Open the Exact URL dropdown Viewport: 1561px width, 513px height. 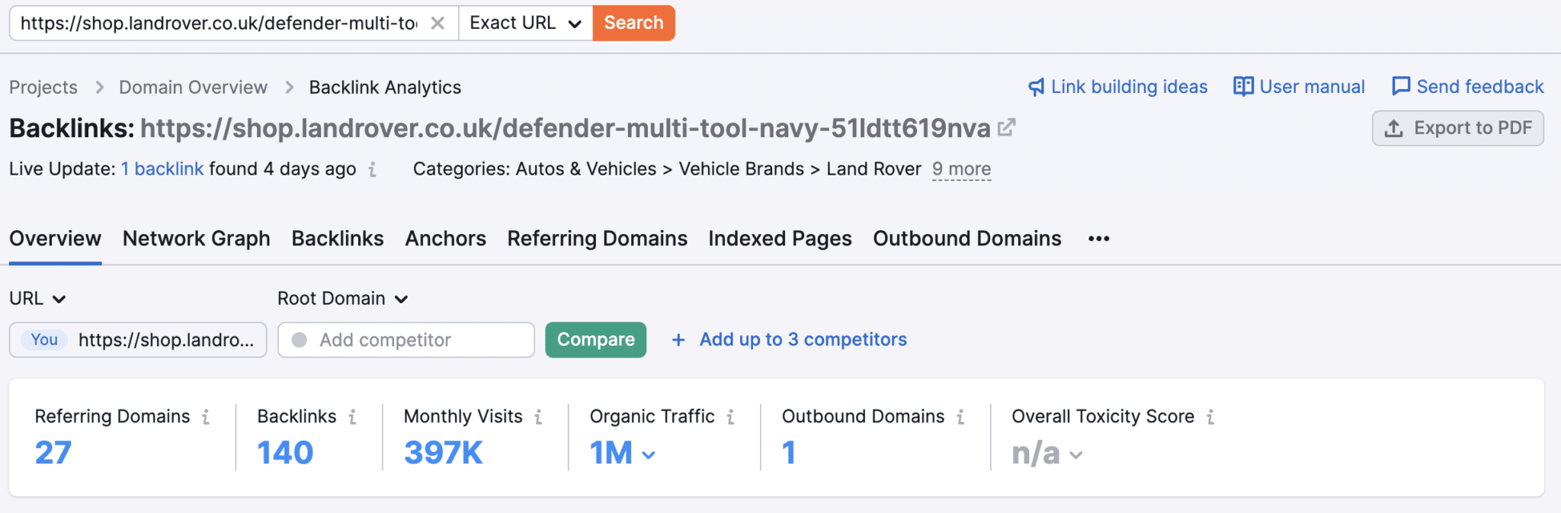tap(526, 23)
